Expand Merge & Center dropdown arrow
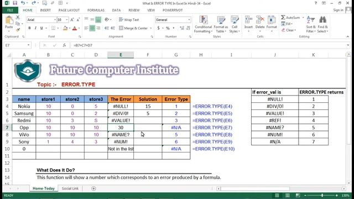 click(151, 28)
